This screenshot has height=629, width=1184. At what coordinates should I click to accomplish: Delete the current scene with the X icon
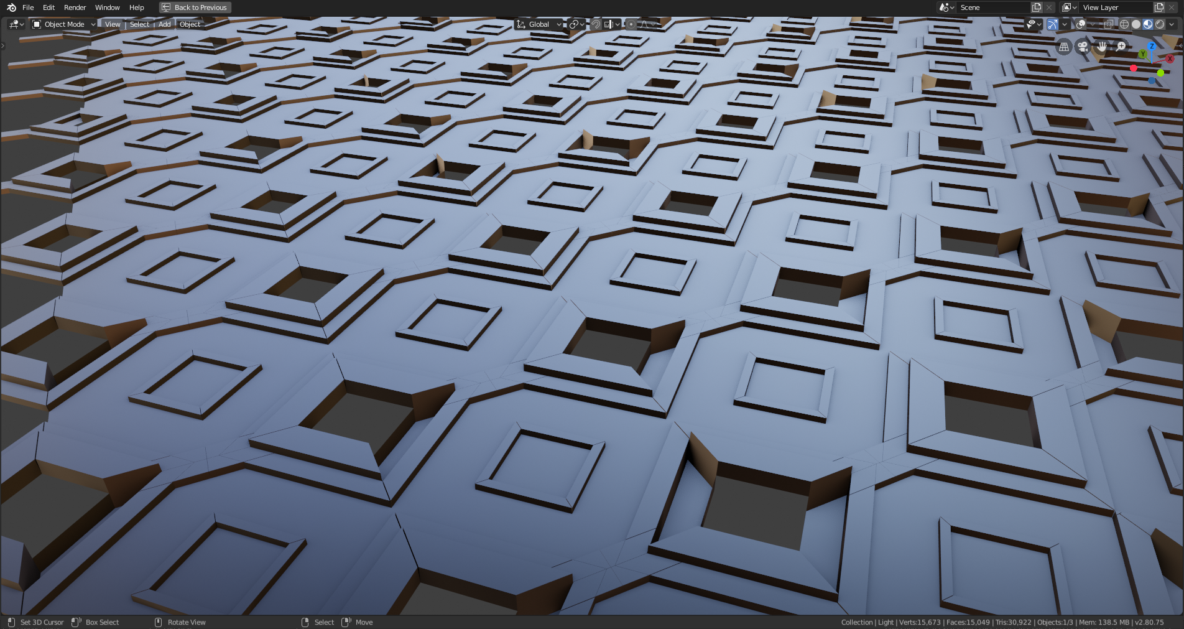(x=1049, y=7)
